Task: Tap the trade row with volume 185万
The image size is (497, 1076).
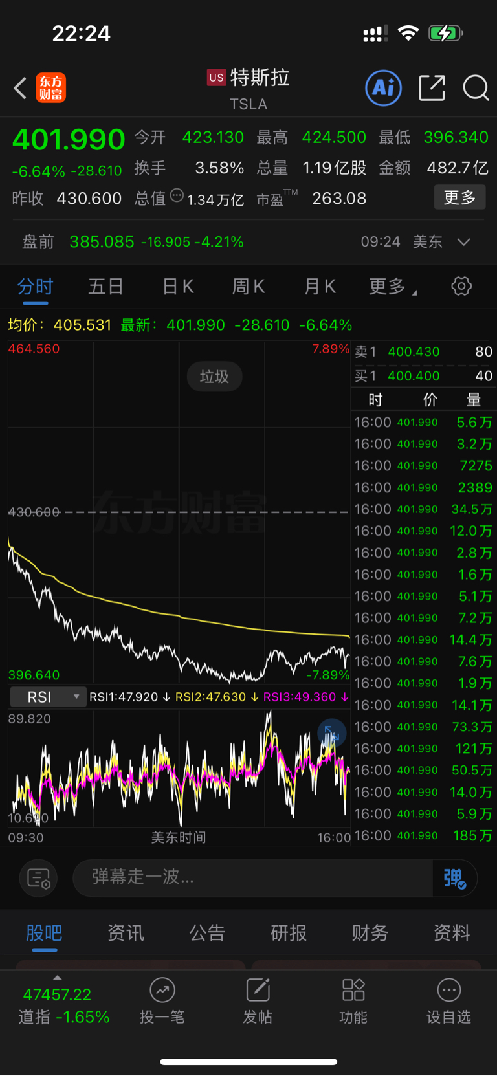Action: coord(424,835)
